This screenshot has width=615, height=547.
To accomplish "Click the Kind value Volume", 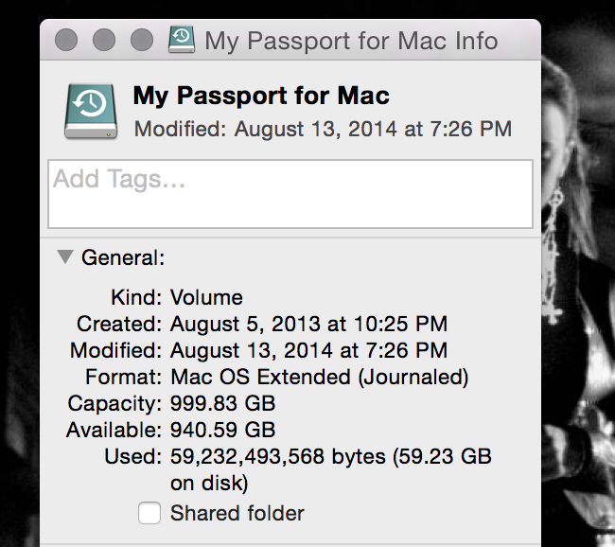I will click(206, 297).
